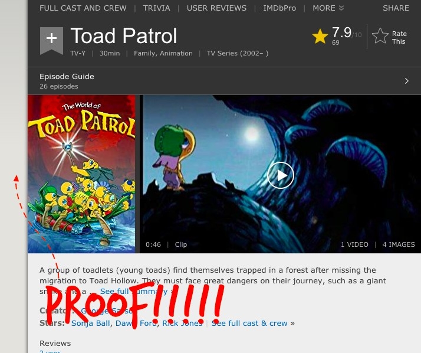Open Sonja Ball's profile link
Viewport: 421px width, 353px height.
90,323
